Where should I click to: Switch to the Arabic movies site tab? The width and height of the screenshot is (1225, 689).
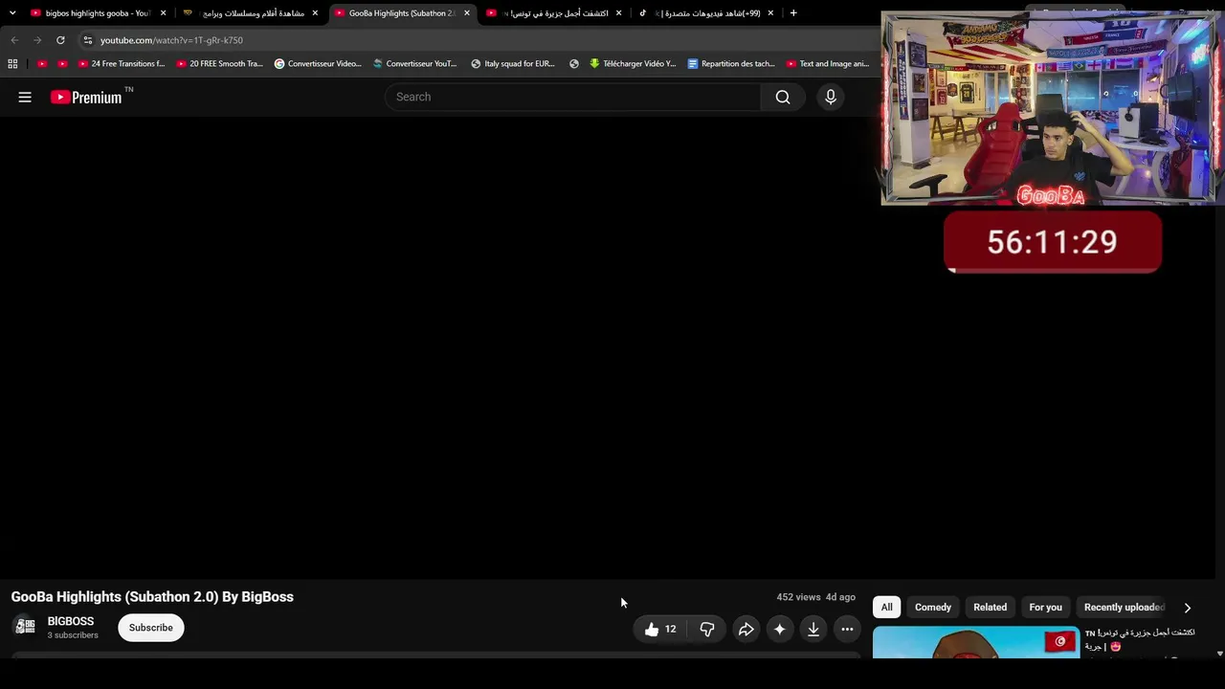click(x=251, y=13)
